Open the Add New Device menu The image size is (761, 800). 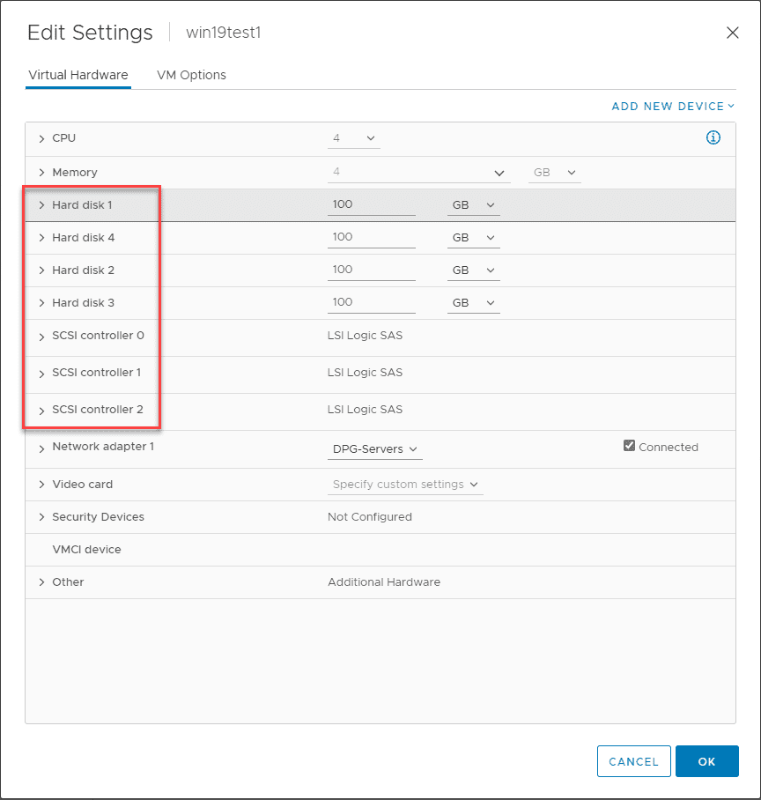[673, 107]
